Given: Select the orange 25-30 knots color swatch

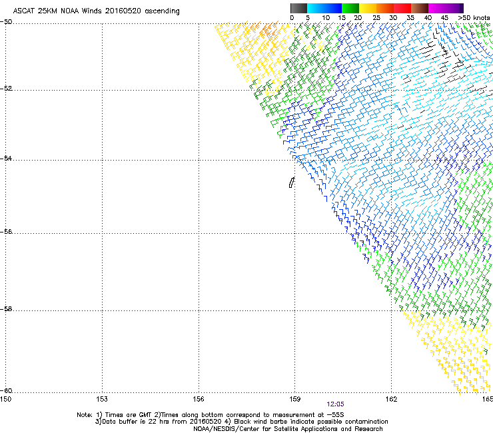Looking at the screenshot, I should (x=385, y=8).
